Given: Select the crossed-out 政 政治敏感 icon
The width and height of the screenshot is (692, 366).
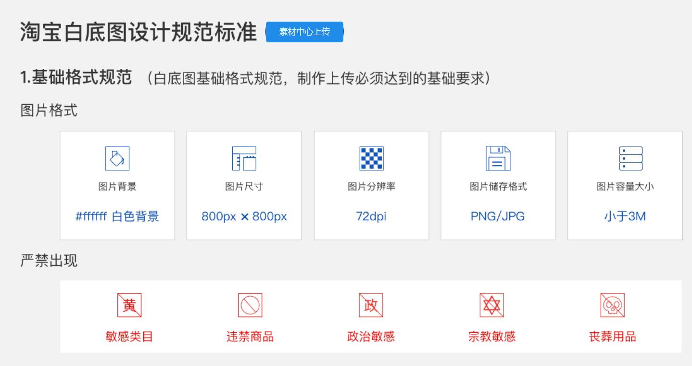Looking at the screenshot, I should click(x=371, y=305).
